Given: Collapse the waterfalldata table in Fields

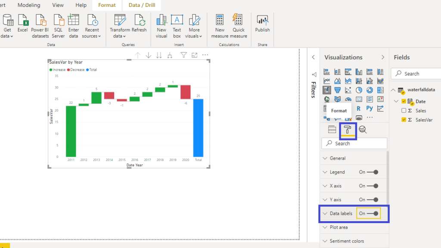Looking at the screenshot, I should pos(393,90).
